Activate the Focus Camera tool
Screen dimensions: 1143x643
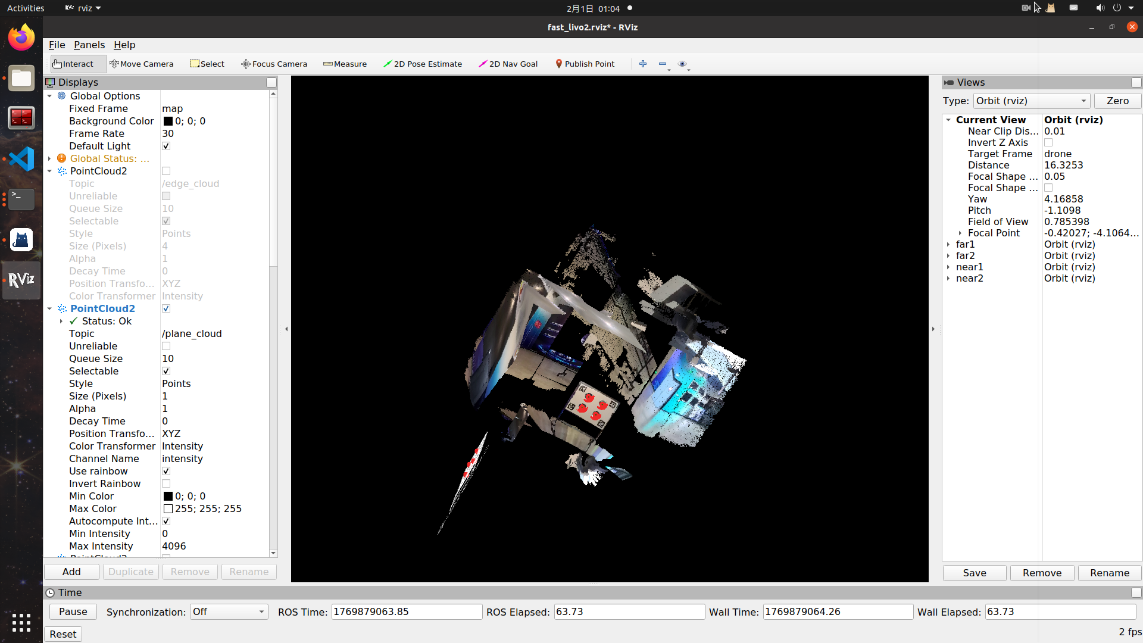coord(274,64)
